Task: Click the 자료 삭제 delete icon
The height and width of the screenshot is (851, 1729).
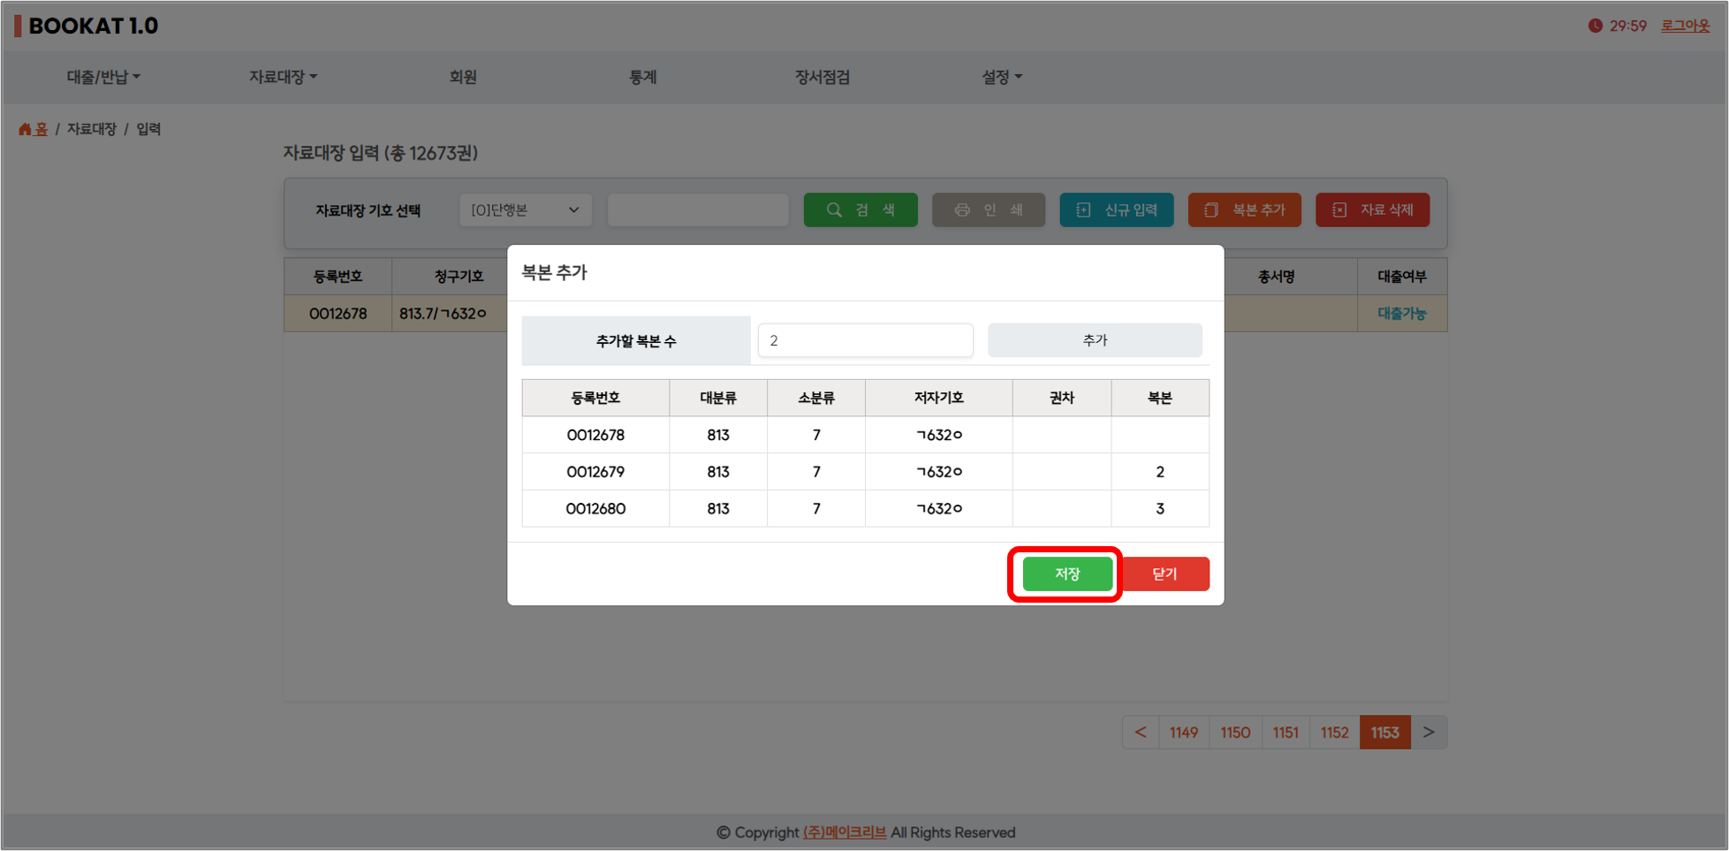Action: point(1339,210)
